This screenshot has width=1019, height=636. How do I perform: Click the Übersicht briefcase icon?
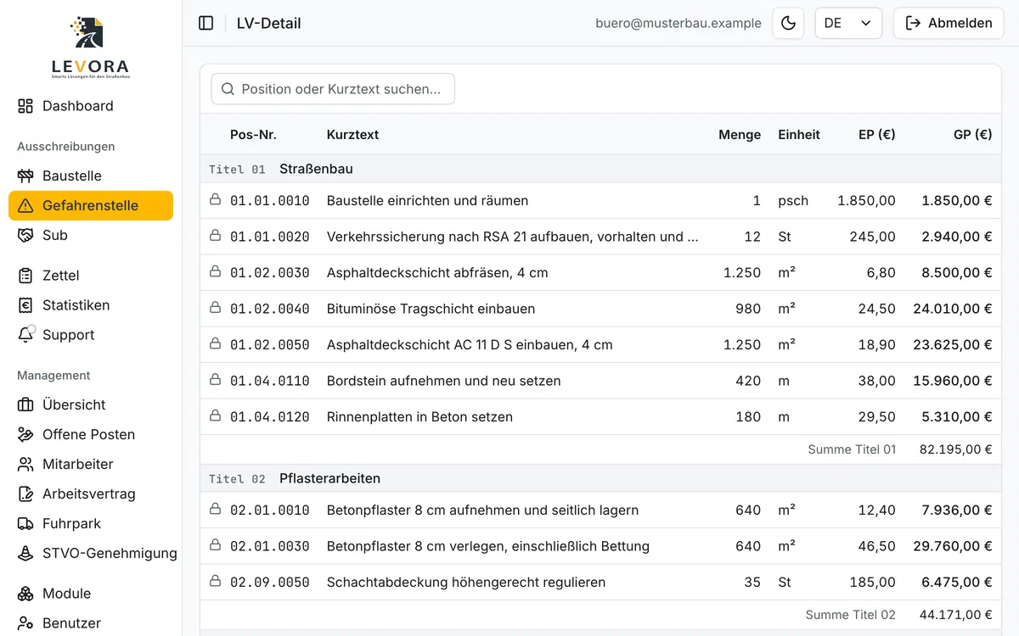pyautogui.click(x=25, y=404)
